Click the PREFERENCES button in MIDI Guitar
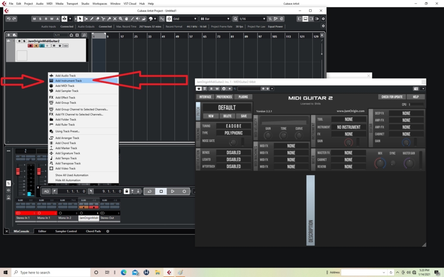Viewport: 444px width, 277px height. point(224,97)
